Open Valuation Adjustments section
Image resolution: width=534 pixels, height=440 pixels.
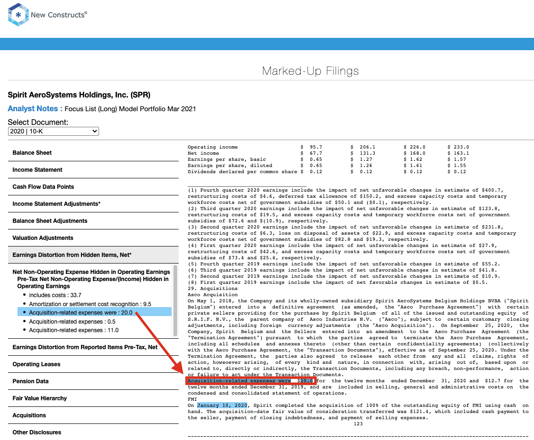click(93, 238)
